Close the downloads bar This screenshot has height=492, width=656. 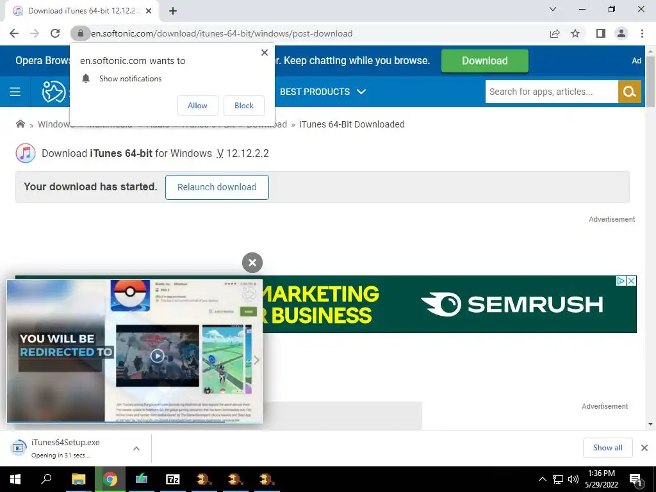(644, 448)
